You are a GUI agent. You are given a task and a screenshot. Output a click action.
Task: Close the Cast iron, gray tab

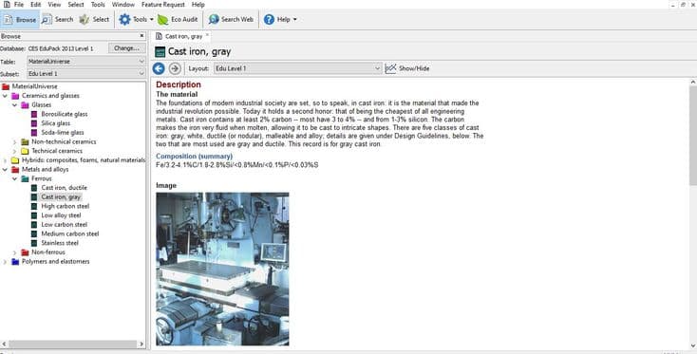(x=207, y=35)
